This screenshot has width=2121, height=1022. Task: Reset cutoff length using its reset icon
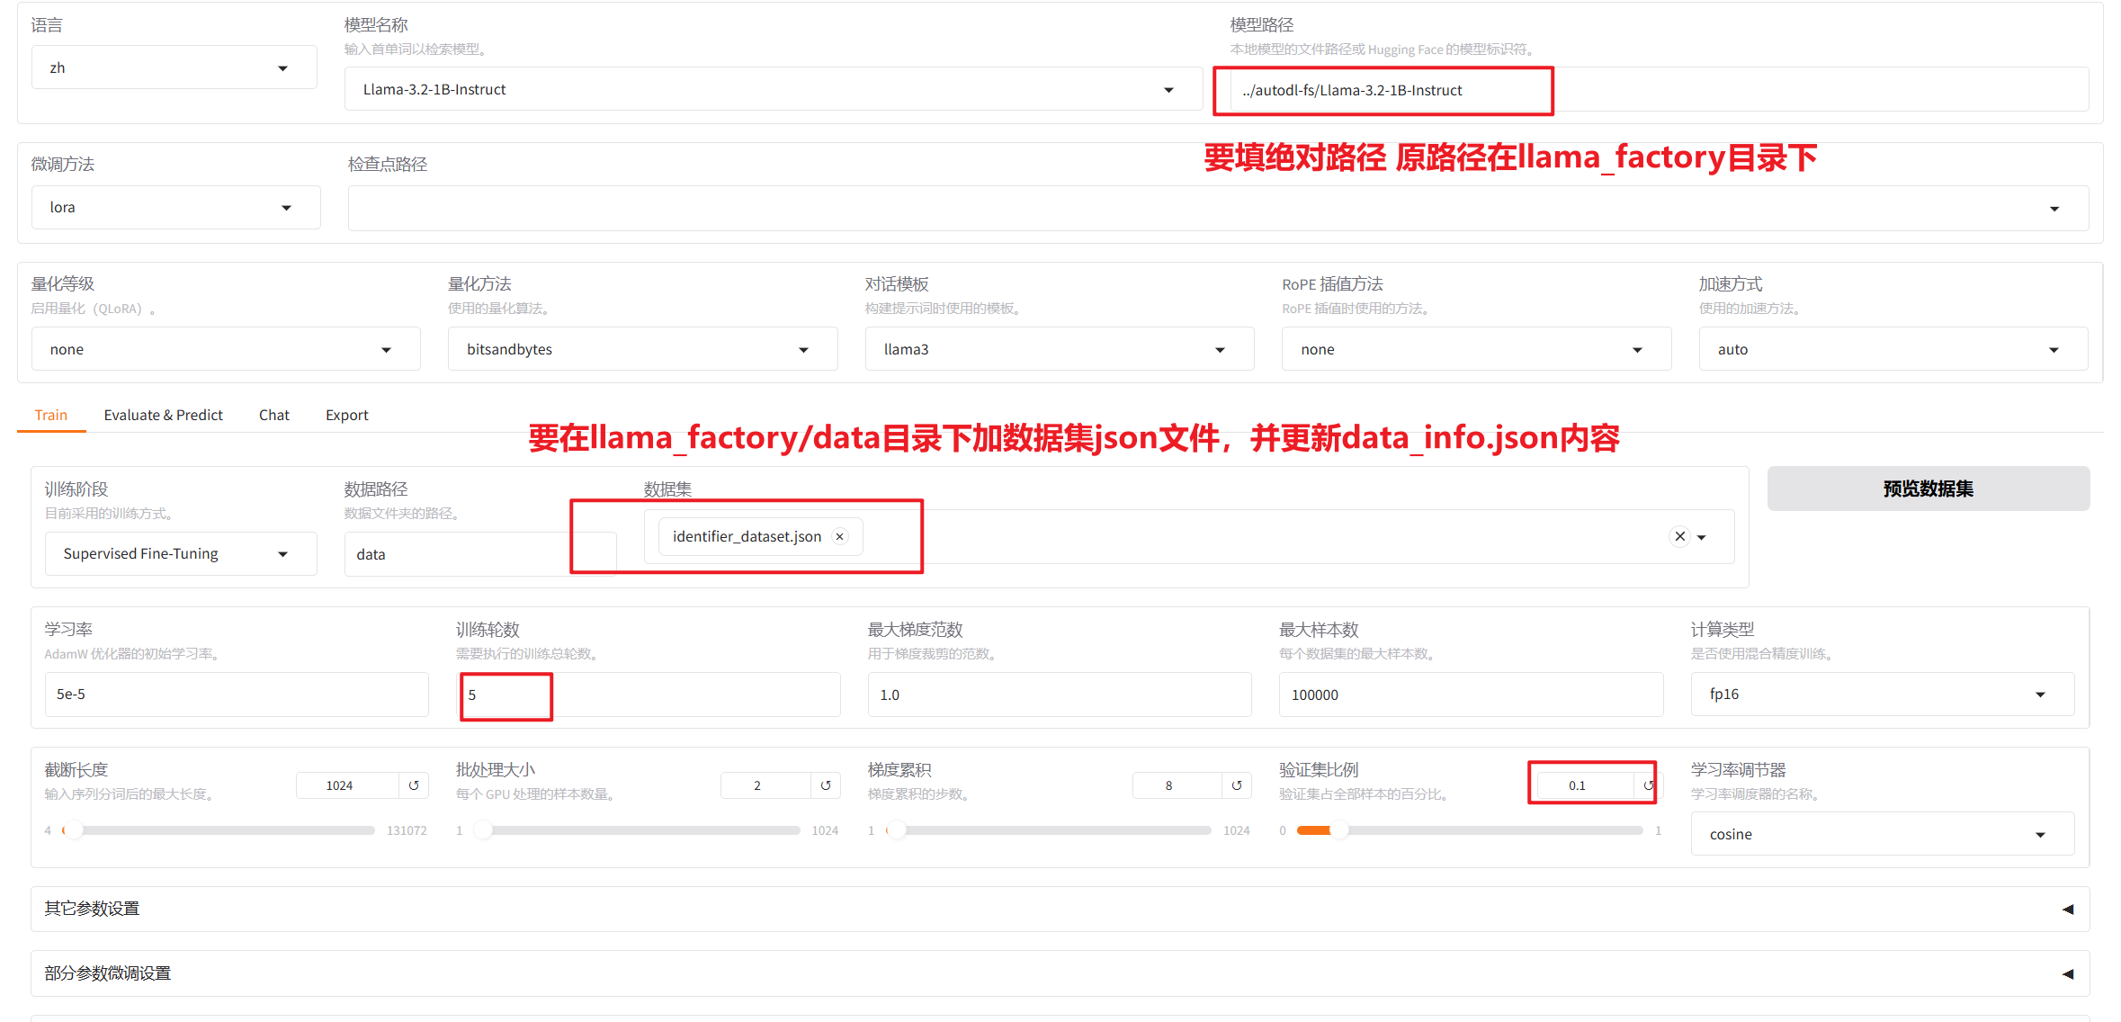coord(414,784)
